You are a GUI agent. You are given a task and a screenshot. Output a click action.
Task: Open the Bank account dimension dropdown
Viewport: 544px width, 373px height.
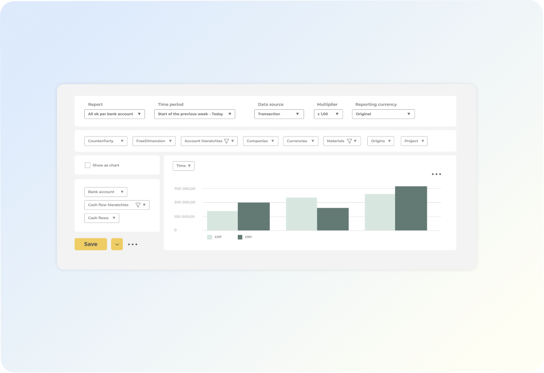(x=106, y=192)
